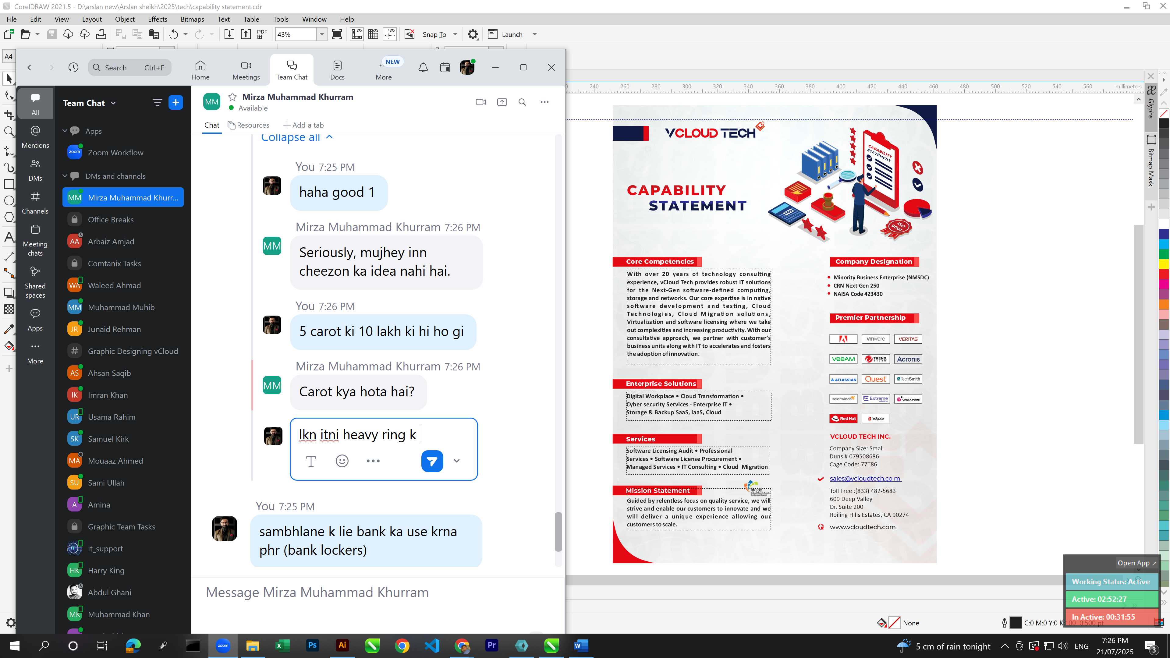The height and width of the screenshot is (658, 1170).
Task: Open Photoshop from the taskbar
Action: 313,646
